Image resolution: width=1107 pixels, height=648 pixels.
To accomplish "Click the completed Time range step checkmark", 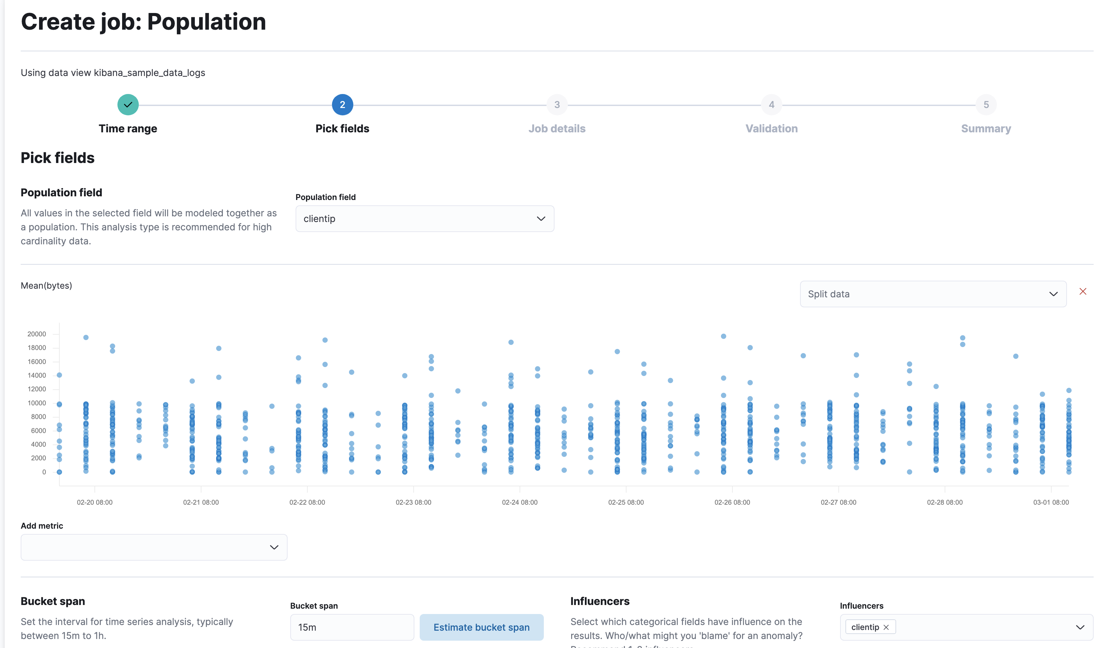I will (128, 104).
